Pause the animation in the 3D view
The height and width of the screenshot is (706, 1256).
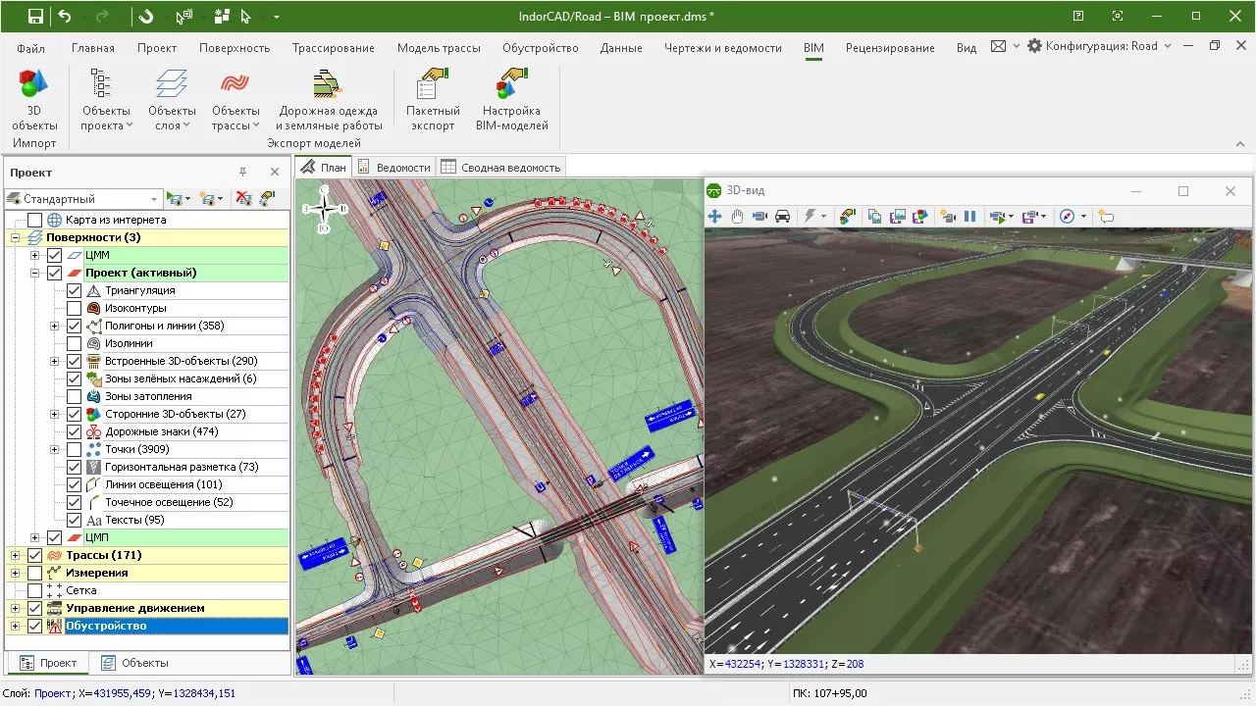(969, 216)
